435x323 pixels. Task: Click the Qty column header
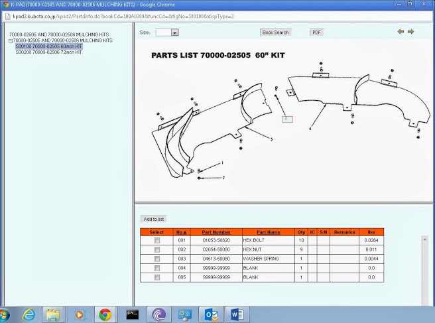[301, 232]
